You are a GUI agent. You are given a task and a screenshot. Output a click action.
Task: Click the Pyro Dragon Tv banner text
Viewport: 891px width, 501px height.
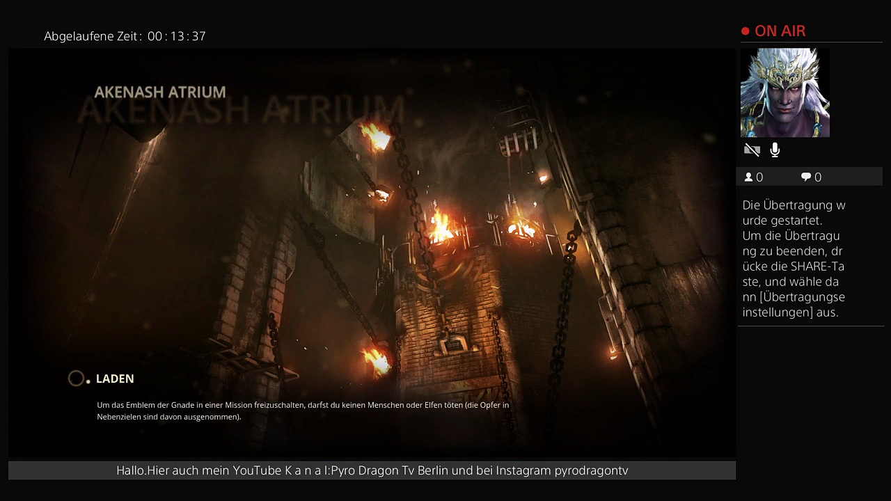(x=372, y=470)
